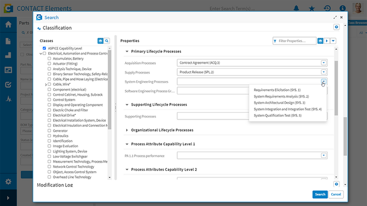Click the CONTACT Elements logo

[x=8, y=9]
